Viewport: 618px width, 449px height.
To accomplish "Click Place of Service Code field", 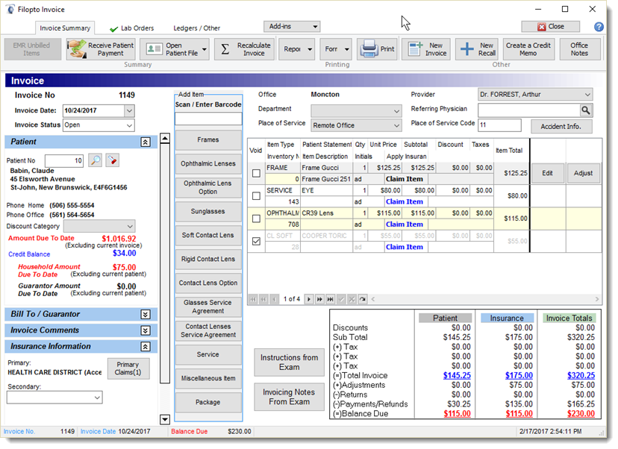I will point(500,125).
